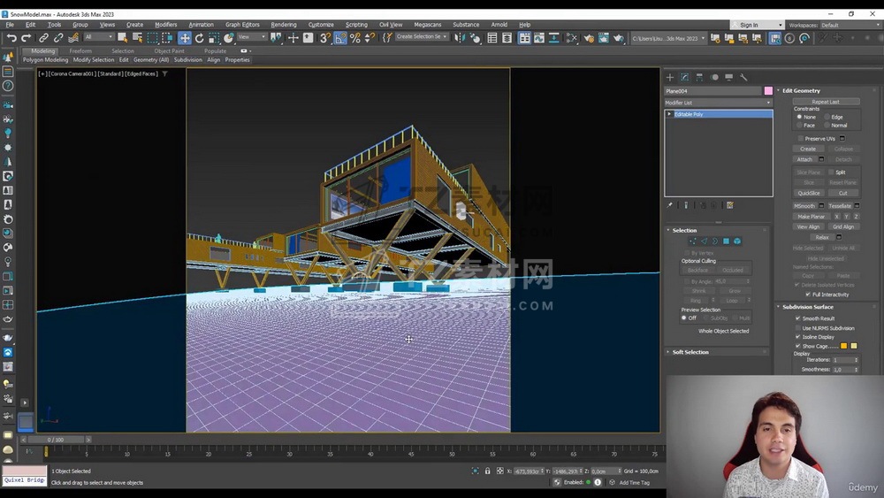Enable the Preserve UVs checkbox
This screenshot has height=498, width=884.
click(x=801, y=139)
